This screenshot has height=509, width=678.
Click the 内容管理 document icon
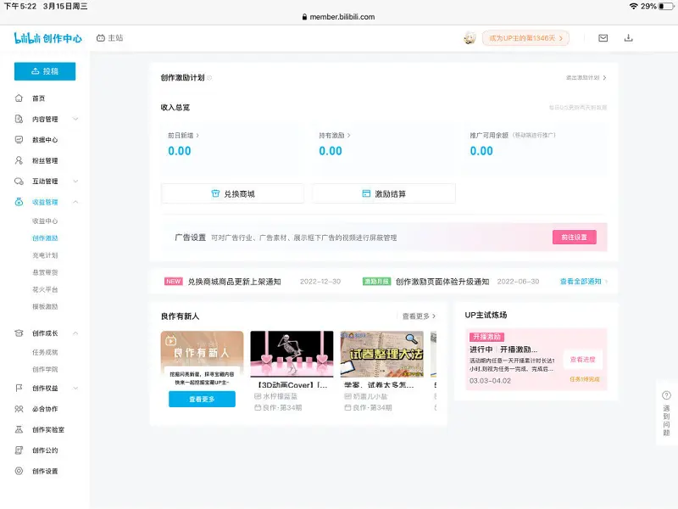click(x=19, y=119)
